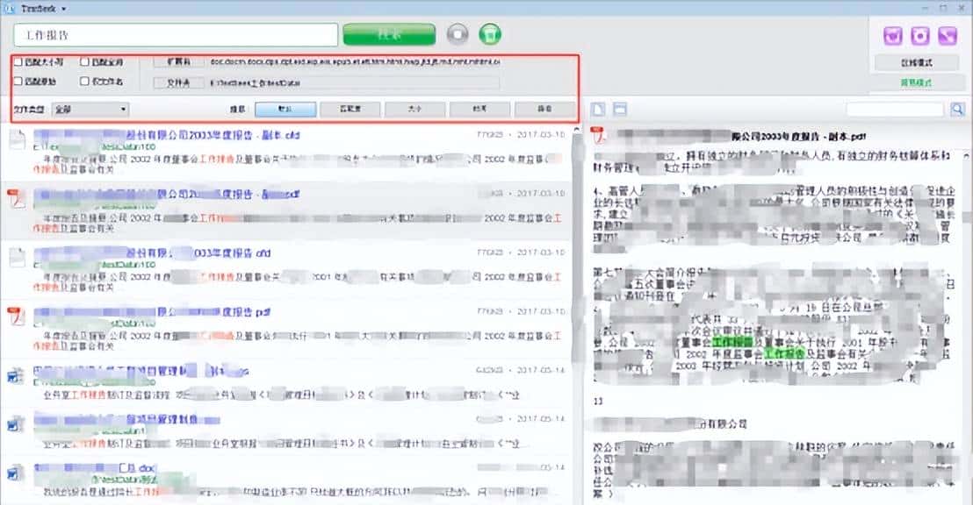Click the green trash clear icon
The width and height of the screenshot is (973, 505).
click(x=489, y=35)
